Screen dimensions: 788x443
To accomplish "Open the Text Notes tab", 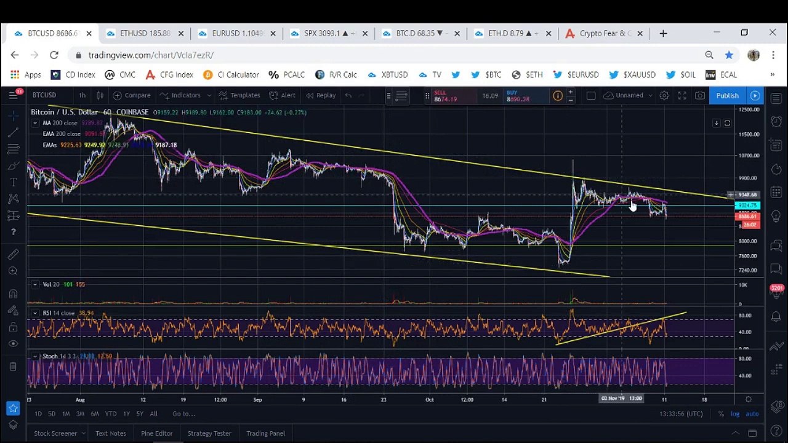I will click(111, 433).
